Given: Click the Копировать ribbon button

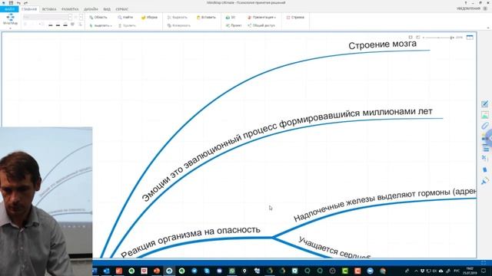Looking at the screenshot, I should [179, 25].
